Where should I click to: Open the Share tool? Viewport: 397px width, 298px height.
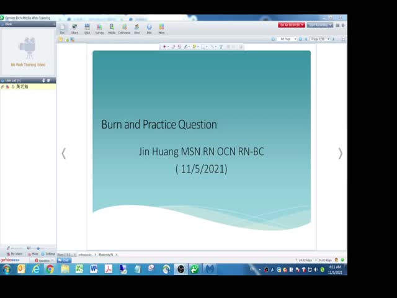click(x=74, y=29)
